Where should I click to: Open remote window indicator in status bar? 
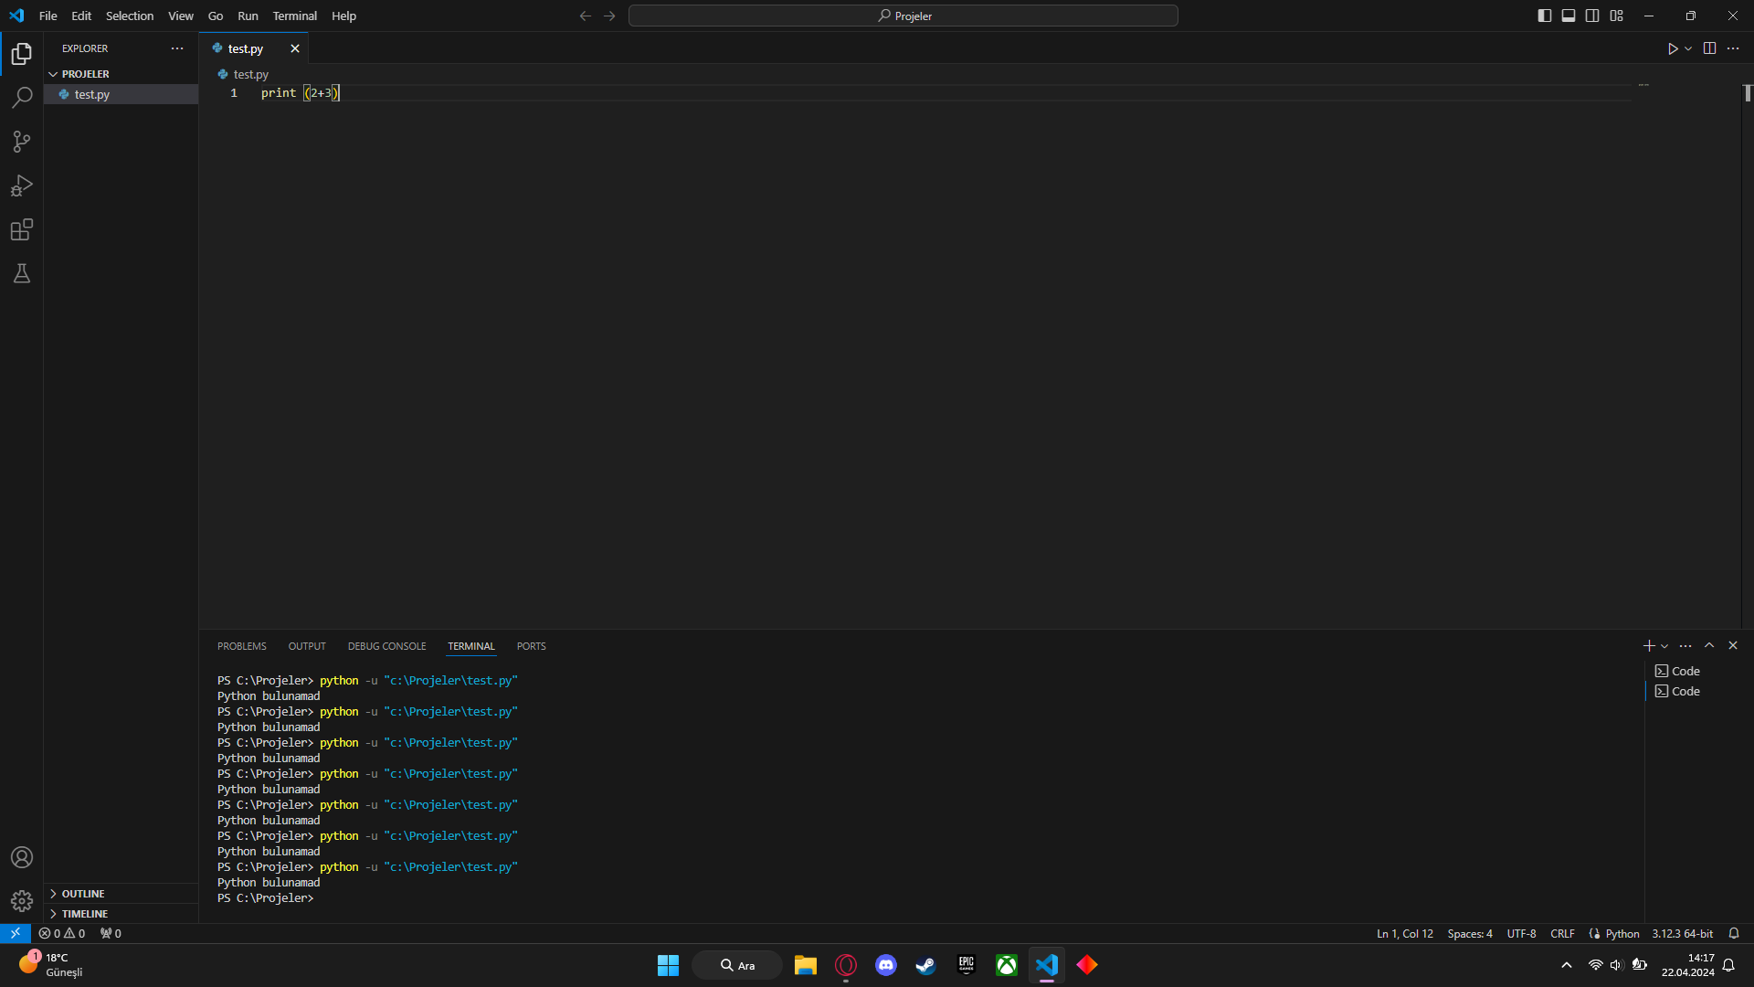click(x=16, y=933)
